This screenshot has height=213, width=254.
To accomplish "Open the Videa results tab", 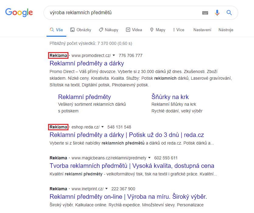I will (x=134, y=30).
